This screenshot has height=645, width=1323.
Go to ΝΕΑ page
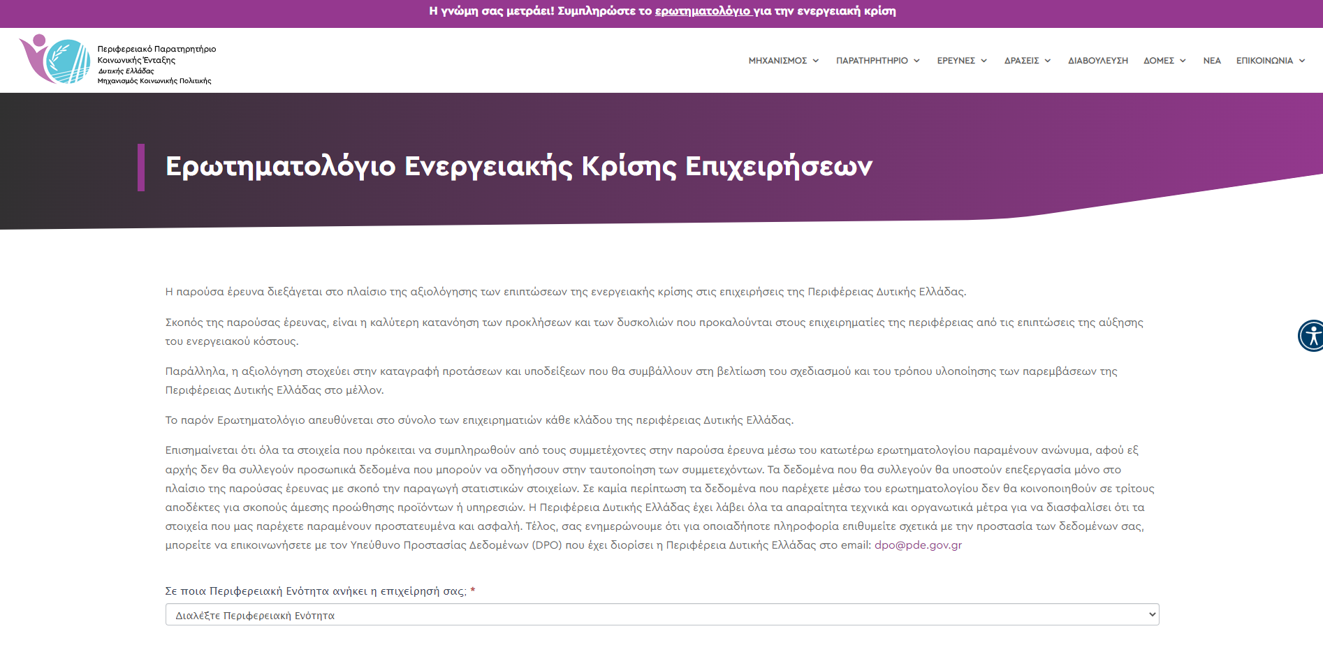(x=1212, y=61)
